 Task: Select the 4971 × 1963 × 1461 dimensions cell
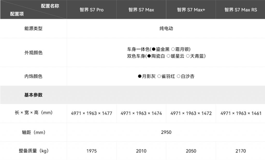pos(241,113)
